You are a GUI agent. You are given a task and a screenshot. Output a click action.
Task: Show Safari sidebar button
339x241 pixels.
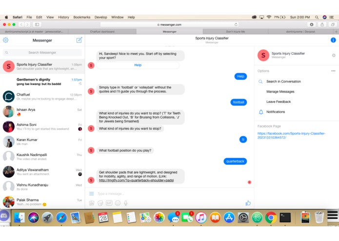pyautogui.click(x=37, y=24)
